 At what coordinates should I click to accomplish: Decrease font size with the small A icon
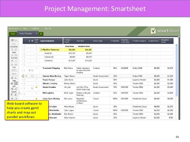[16, 78]
